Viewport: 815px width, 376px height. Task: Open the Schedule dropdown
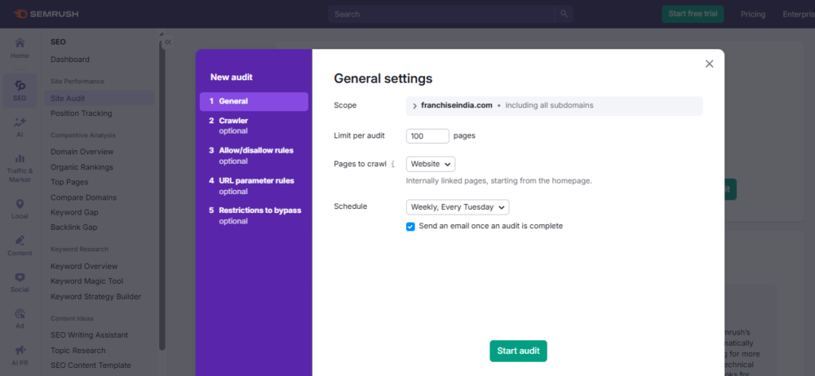(x=458, y=207)
